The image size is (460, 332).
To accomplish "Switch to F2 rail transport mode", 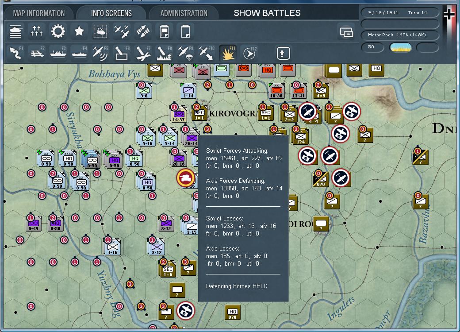I will click(x=36, y=52).
